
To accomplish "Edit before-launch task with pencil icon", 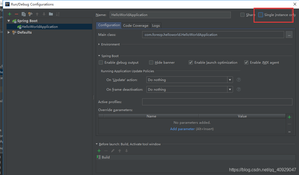I will (x=113, y=151).
